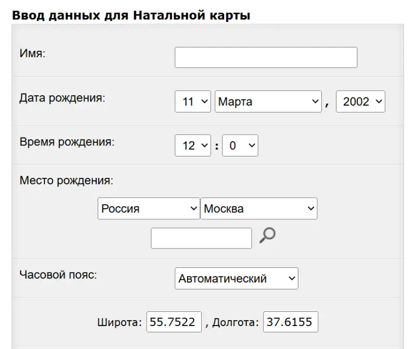418x349 pixels.
Task: Click the 'Место рождения:' label
Action: click(66, 181)
